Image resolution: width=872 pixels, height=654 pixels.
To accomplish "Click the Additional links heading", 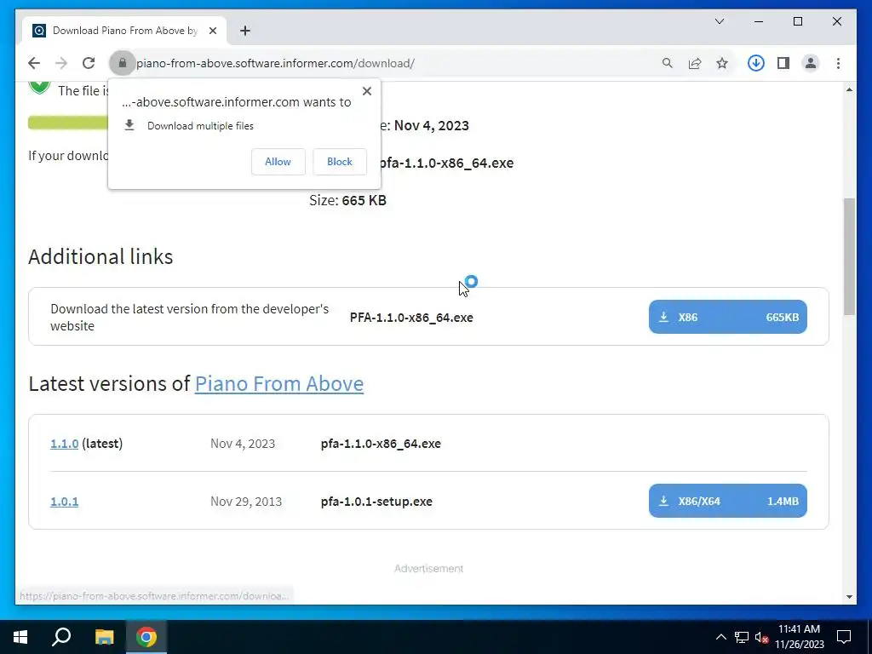I will [100, 257].
